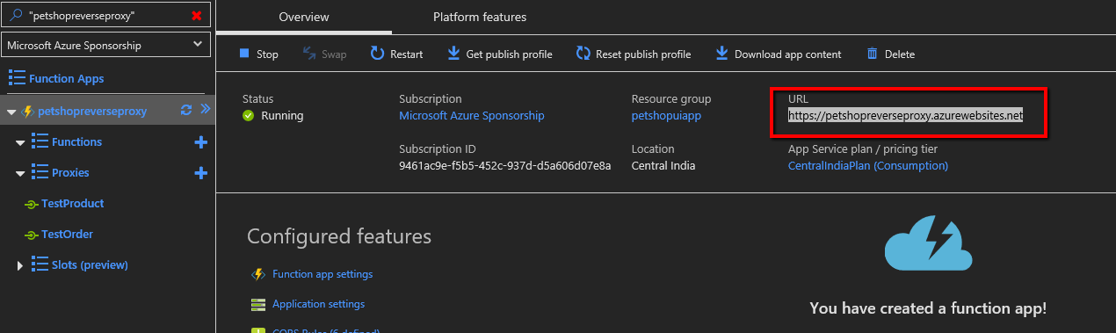
Task: Open the Microsoft Azure Sponsorship subscription link
Action: click(472, 115)
